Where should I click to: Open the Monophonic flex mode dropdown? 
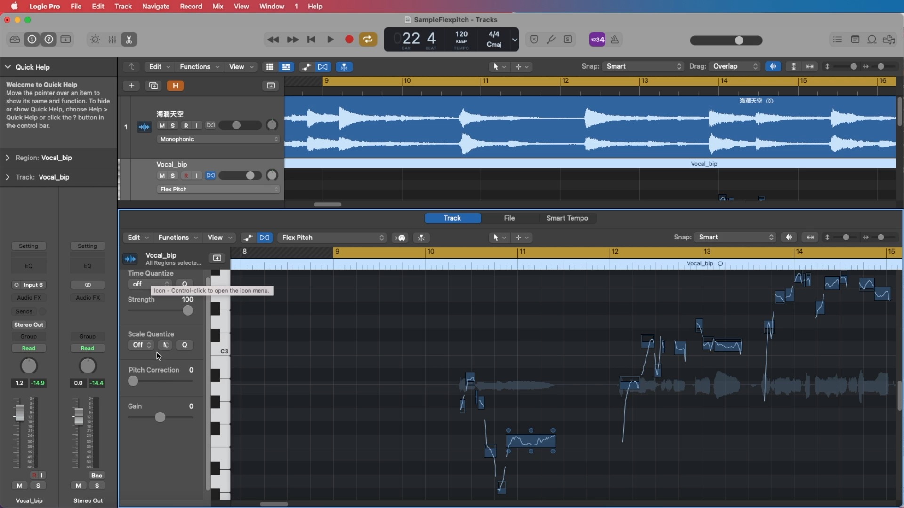tap(218, 139)
